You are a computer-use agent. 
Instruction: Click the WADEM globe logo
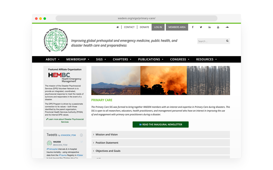point(56,40)
